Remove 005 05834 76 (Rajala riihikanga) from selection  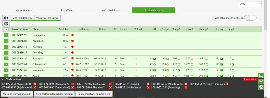(227, 84)
